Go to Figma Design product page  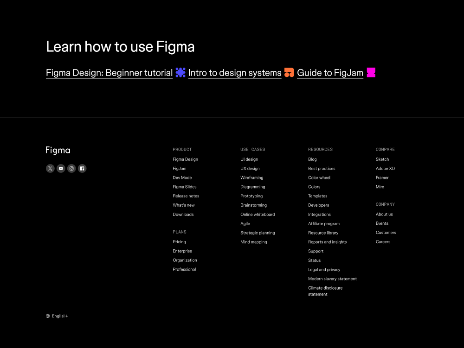(x=185, y=159)
